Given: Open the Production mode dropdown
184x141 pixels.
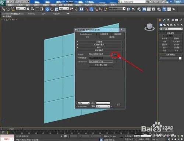Looking at the screenshot, I should click(84, 103).
